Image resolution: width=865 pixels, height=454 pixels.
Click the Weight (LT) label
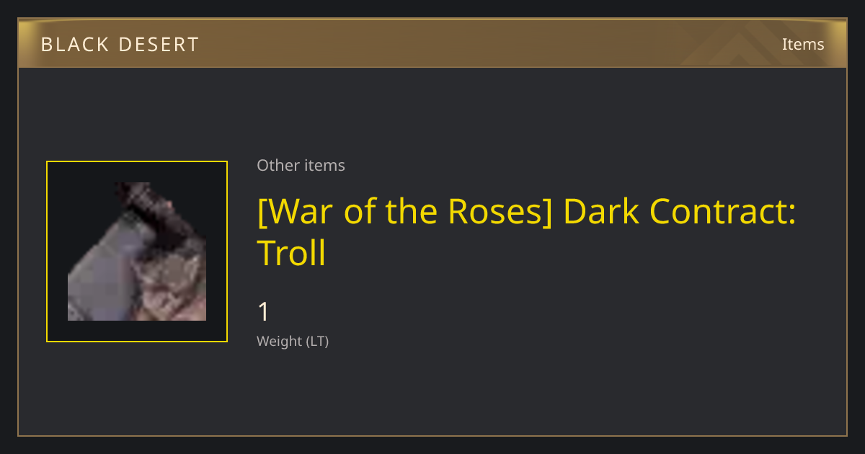point(293,342)
